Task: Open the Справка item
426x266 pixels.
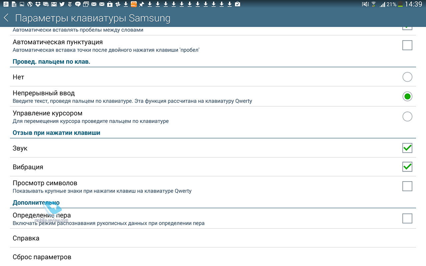Action: 213,238
